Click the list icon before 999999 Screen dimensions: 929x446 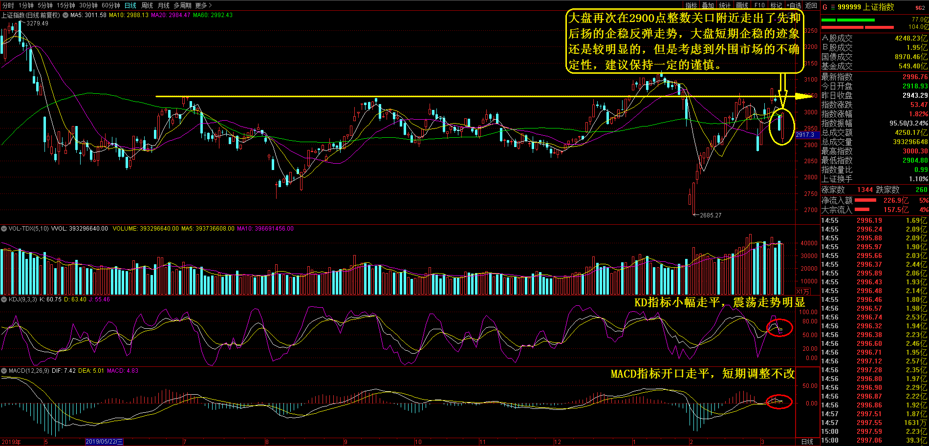point(833,7)
